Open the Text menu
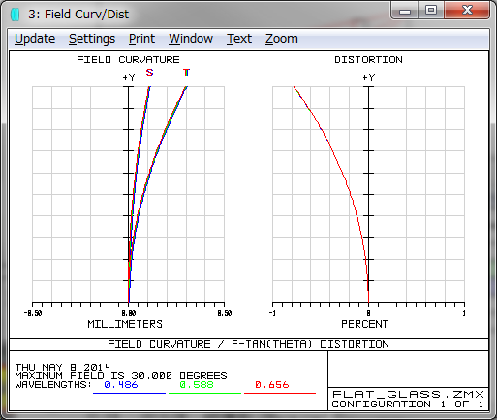The height and width of the screenshot is (420, 497). [x=239, y=39]
